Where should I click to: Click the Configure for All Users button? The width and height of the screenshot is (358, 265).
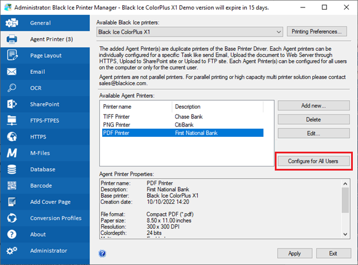point(313,161)
